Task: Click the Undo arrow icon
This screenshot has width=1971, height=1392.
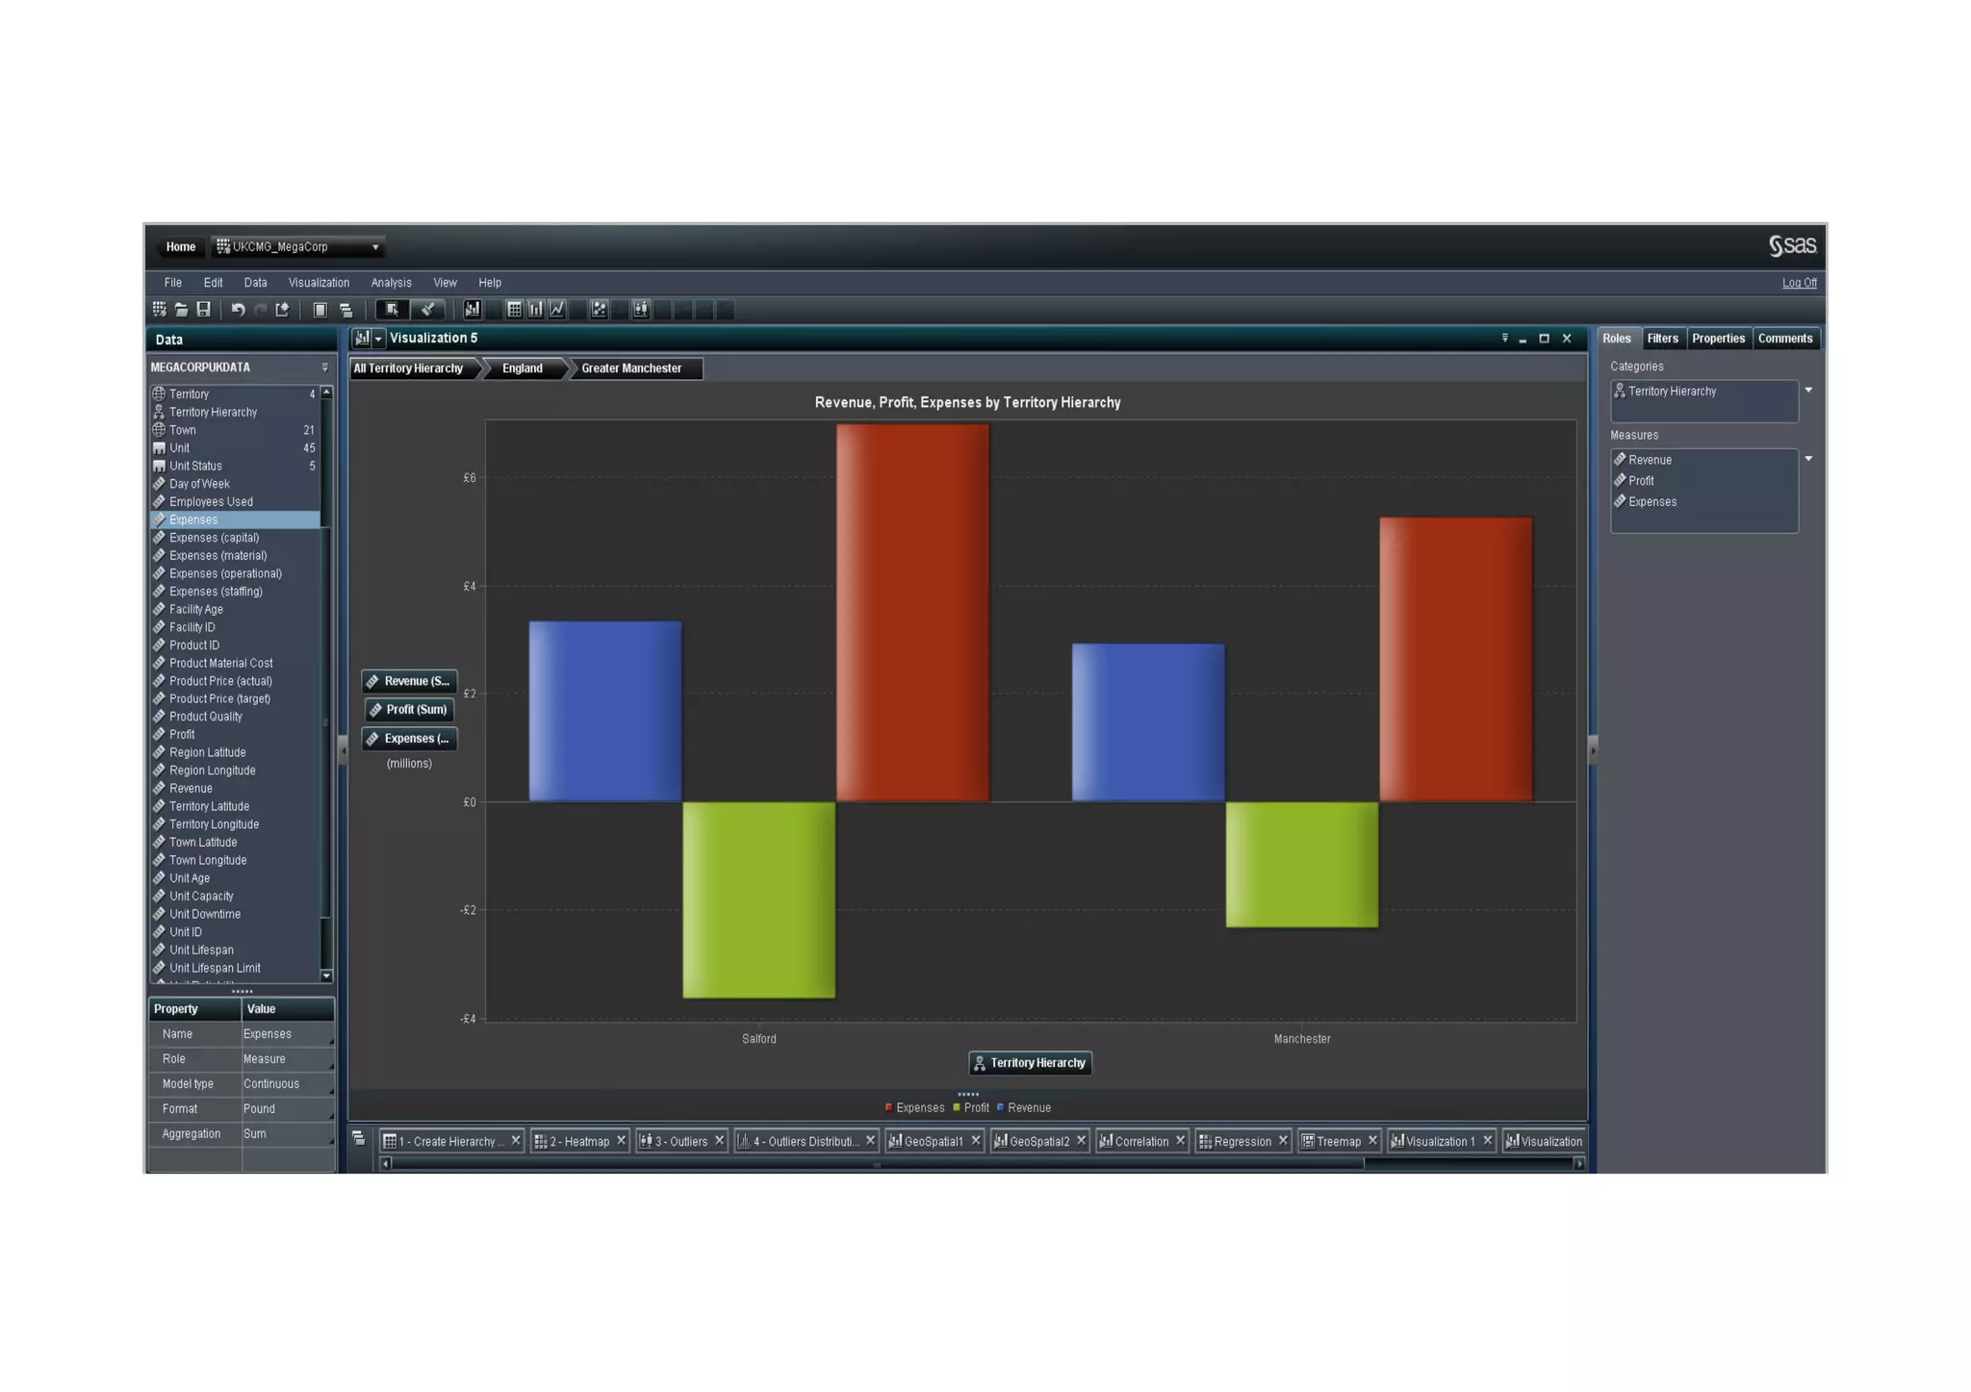Action: click(238, 310)
